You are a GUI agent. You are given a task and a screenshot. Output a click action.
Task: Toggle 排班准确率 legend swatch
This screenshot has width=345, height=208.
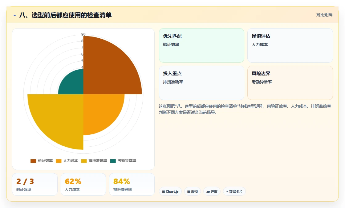pyautogui.click(x=84, y=161)
